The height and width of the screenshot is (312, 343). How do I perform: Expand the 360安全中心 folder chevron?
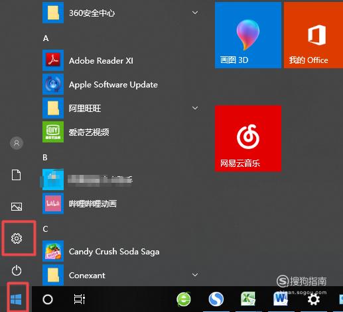195,13
